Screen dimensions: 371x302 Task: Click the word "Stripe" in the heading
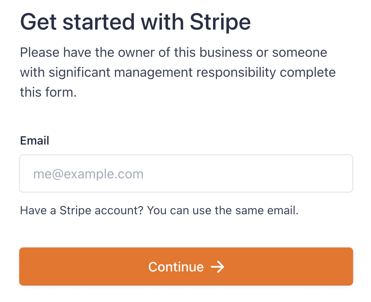pos(220,22)
